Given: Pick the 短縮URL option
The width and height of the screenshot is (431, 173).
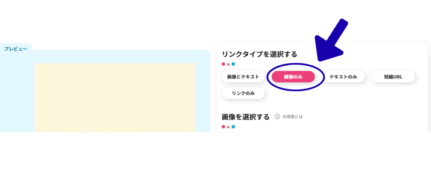Looking at the screenshot, I should coord(393,77).
